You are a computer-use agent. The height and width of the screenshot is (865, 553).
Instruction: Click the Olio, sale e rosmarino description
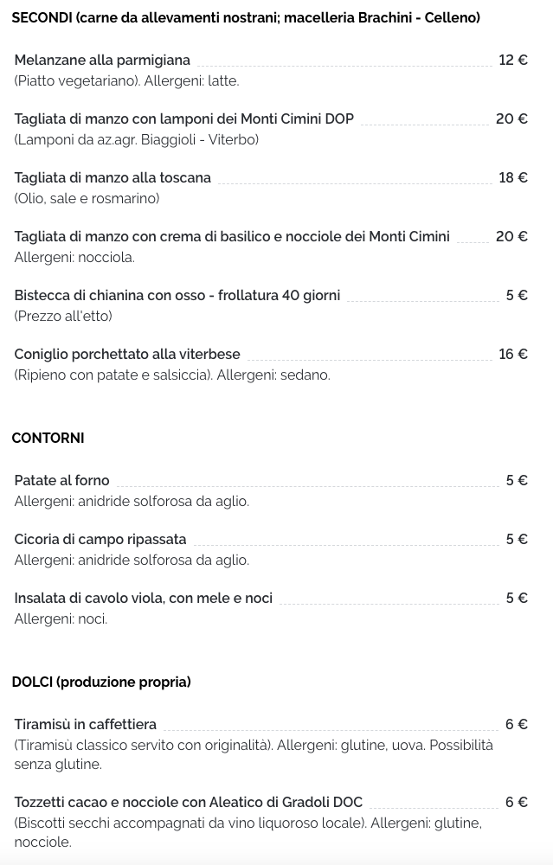[x=87, y=199]
